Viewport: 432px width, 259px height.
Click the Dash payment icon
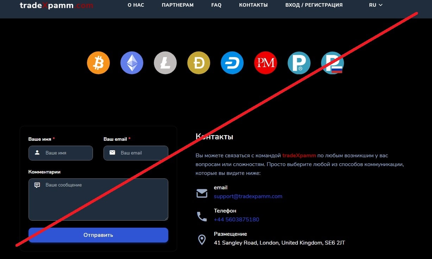[232, 63]
